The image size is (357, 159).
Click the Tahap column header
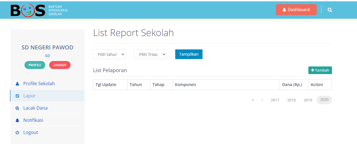tap(161, 85)
